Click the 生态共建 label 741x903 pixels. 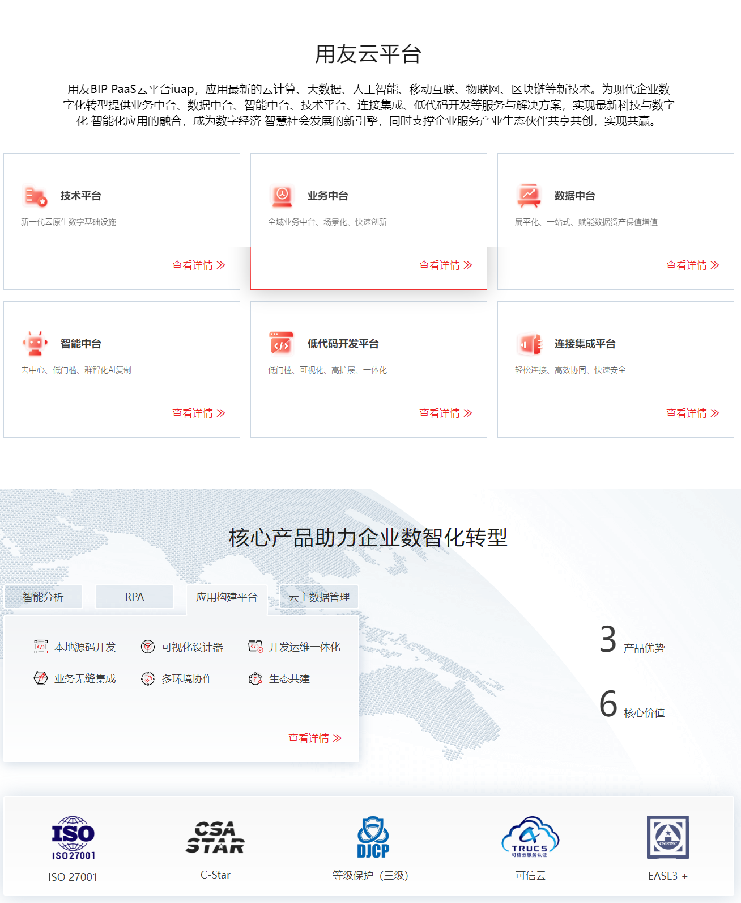pos(289,679)
